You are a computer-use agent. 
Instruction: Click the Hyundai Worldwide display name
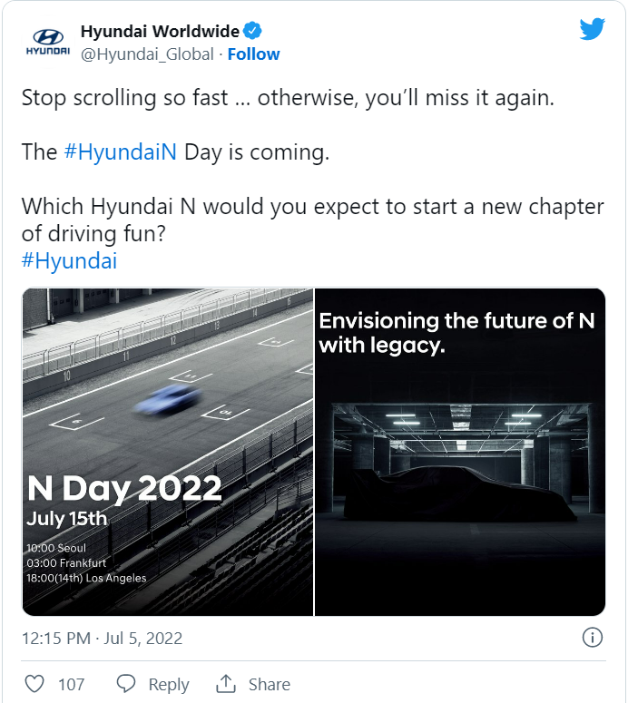pyautogui.click(x=160, y=33)
